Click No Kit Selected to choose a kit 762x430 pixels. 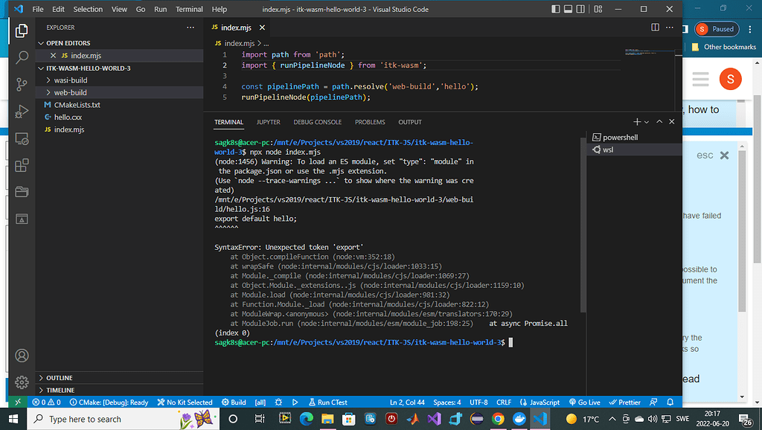click(185, 402)
